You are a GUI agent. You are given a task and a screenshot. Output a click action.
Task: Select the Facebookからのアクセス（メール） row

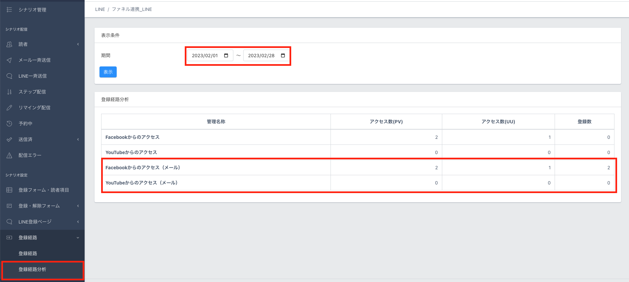pos(143,168)
